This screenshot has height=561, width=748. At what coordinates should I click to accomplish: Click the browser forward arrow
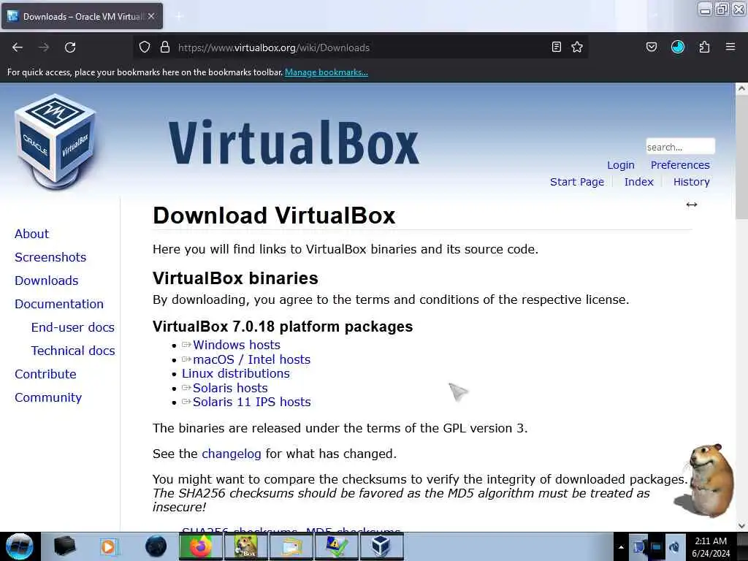pos(44,47)
